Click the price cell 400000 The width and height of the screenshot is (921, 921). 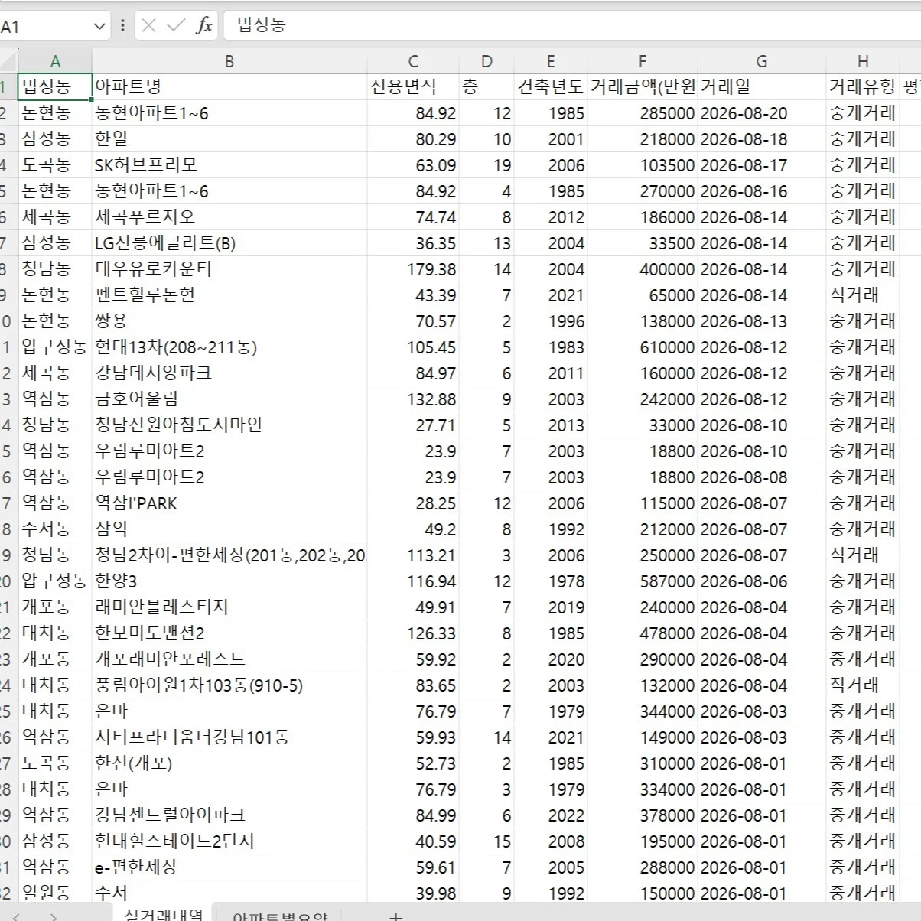[x=643, y=269]
